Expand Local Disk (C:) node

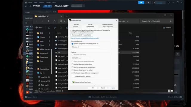36,77
